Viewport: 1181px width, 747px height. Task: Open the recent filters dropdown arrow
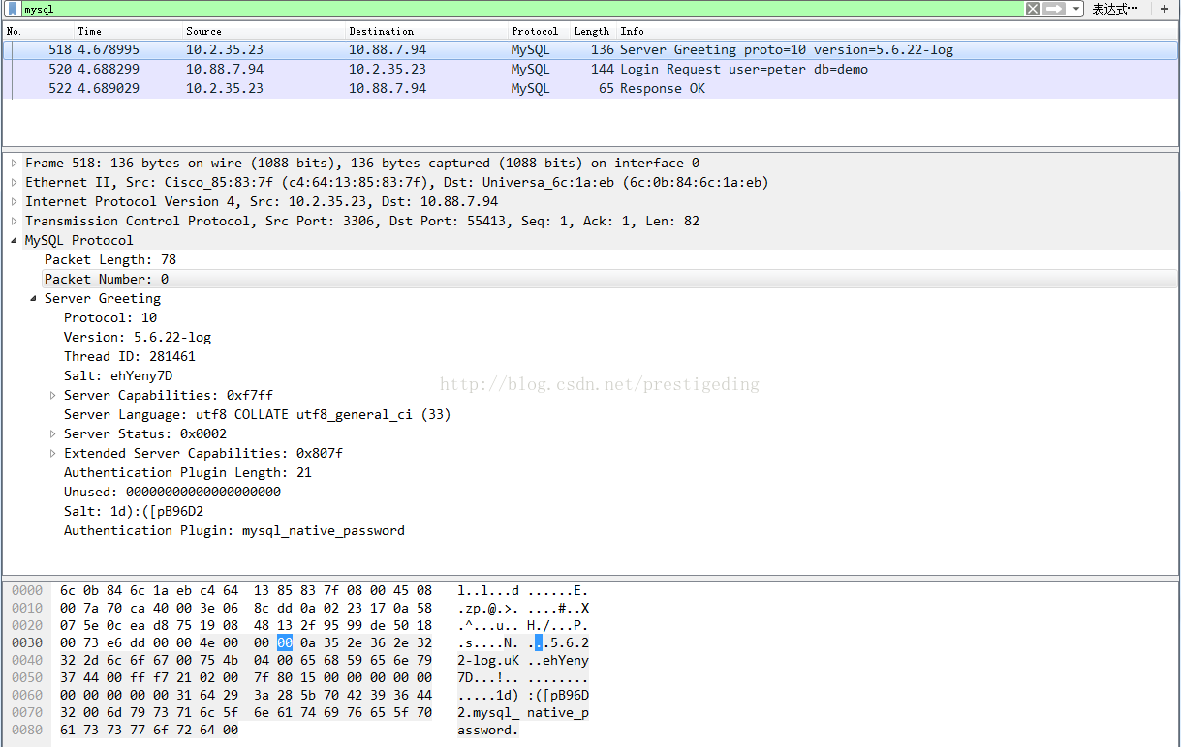click(1076, 9)
